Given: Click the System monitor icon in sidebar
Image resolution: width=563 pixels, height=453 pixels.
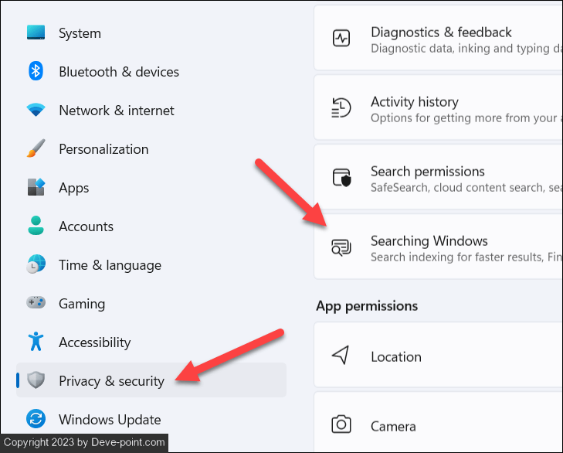Looking at the screenshot, I should [36, 32].
